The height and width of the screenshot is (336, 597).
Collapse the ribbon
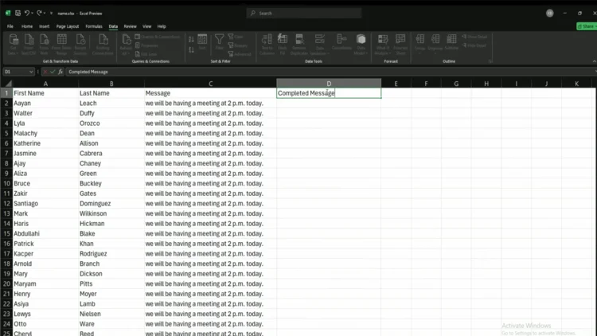pyautogui.click(x=594, y=61)
